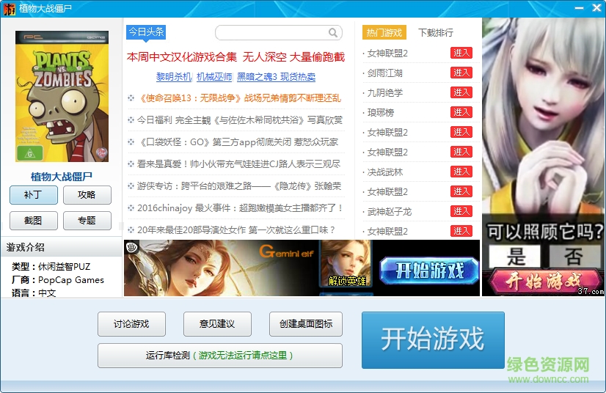The image size is (606, 393).
Task: Open the 黎明杀机 link
Action: (174, 76)
